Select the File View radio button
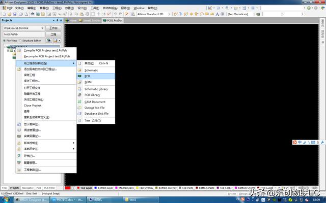326x203 pixels. click(x=5, y=41)
